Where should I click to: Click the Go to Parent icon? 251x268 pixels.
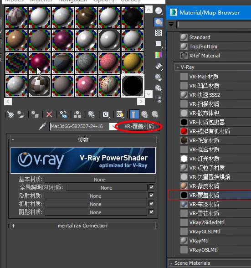point(145,114)
